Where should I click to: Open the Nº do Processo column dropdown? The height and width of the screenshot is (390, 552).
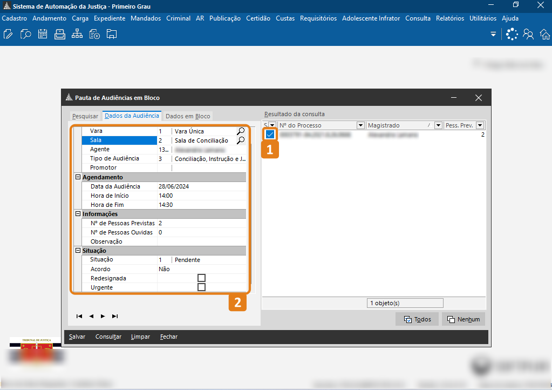click(x=360, y=125)
